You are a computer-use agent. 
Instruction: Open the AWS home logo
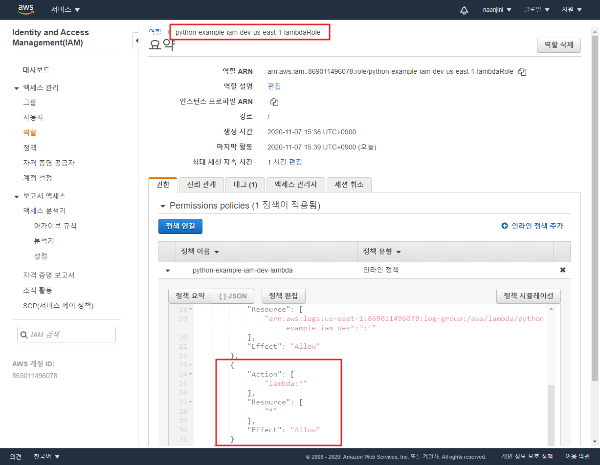(25, 9)
